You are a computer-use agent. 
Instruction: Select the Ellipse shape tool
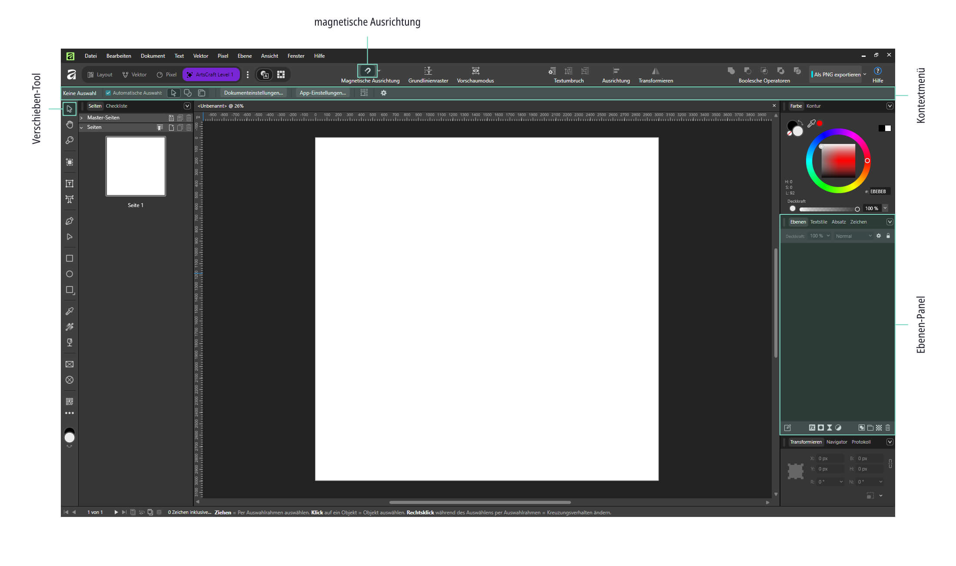pyautogui.click(x=70, y=274)
